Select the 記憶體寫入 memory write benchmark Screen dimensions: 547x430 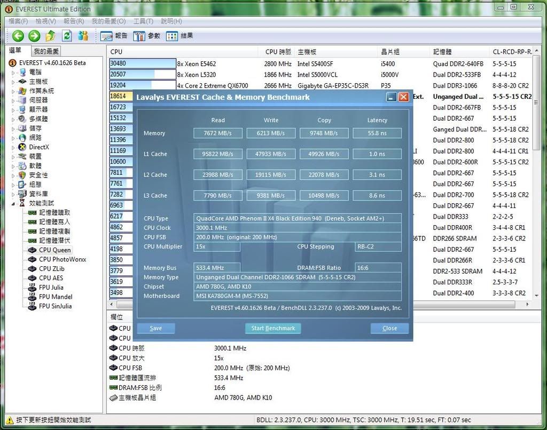tap(54, 222)
